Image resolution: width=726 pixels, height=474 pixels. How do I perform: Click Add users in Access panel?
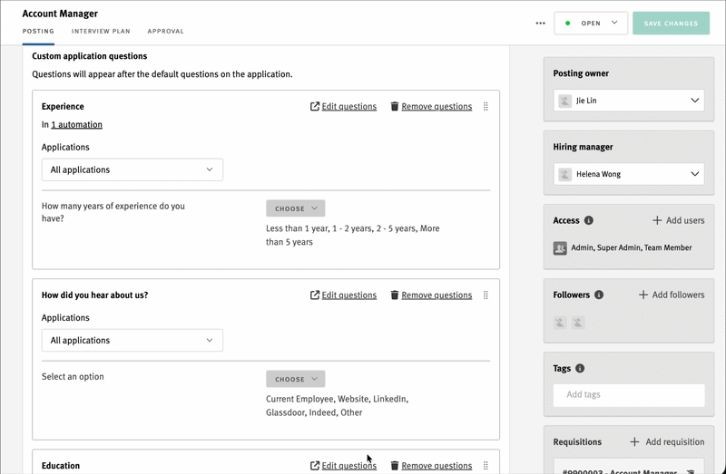click(678, 220)
